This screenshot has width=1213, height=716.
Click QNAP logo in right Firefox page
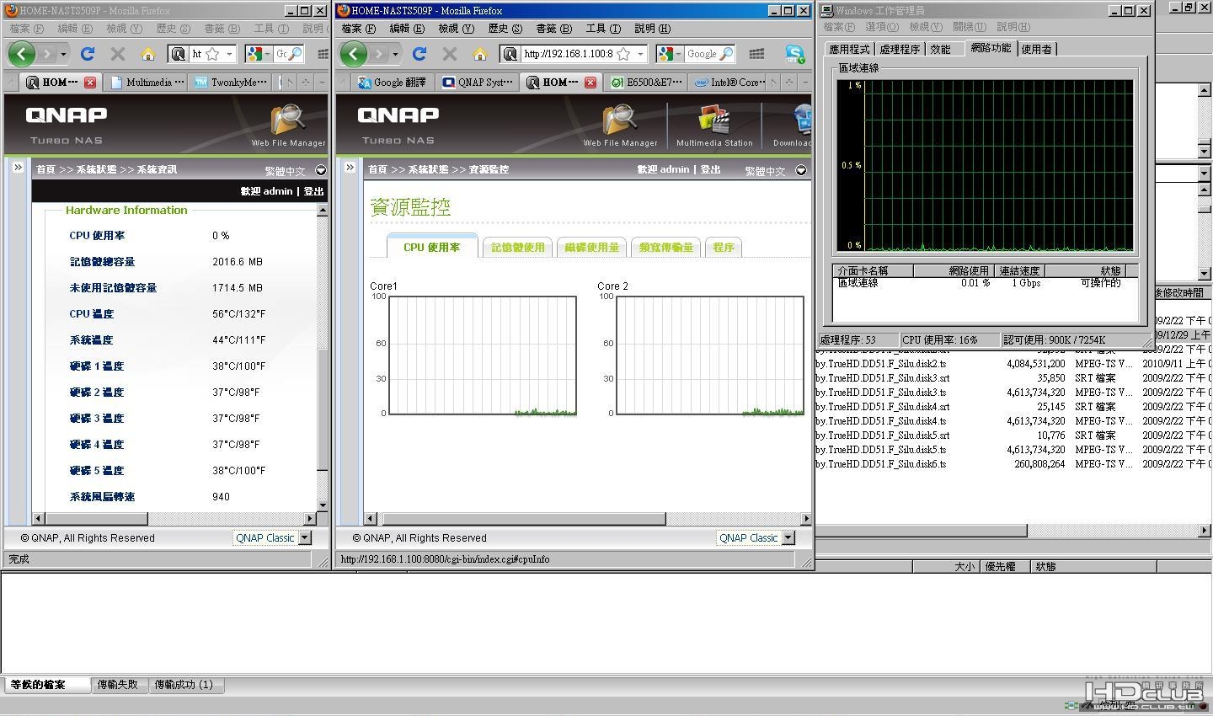(398, 115)
